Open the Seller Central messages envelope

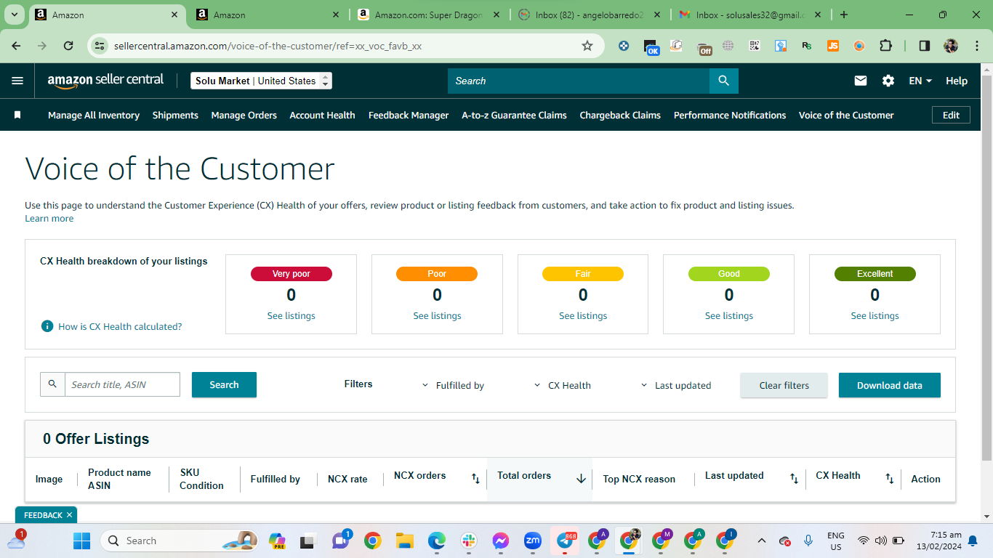pyautogui.click(x=861, y=81)
